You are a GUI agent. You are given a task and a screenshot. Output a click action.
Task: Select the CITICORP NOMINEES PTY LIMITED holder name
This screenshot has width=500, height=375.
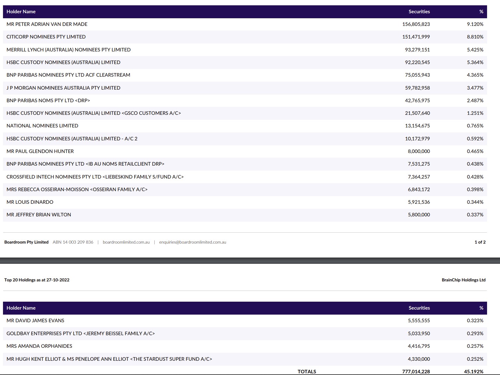[x=46, y=37]
